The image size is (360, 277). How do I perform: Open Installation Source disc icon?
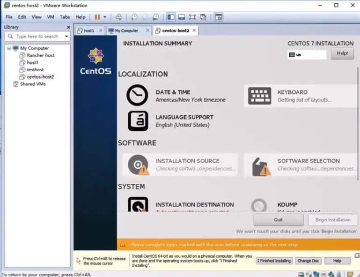(138, 165)
